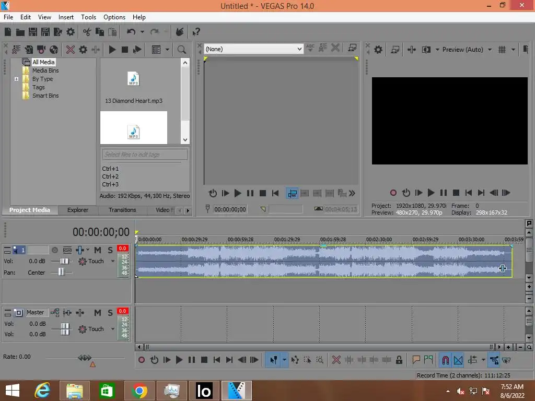The height and width of the screenshot is (401, 535).
Task: Select 13 Diamond Heart.mp3 media file
Action: 133,85
